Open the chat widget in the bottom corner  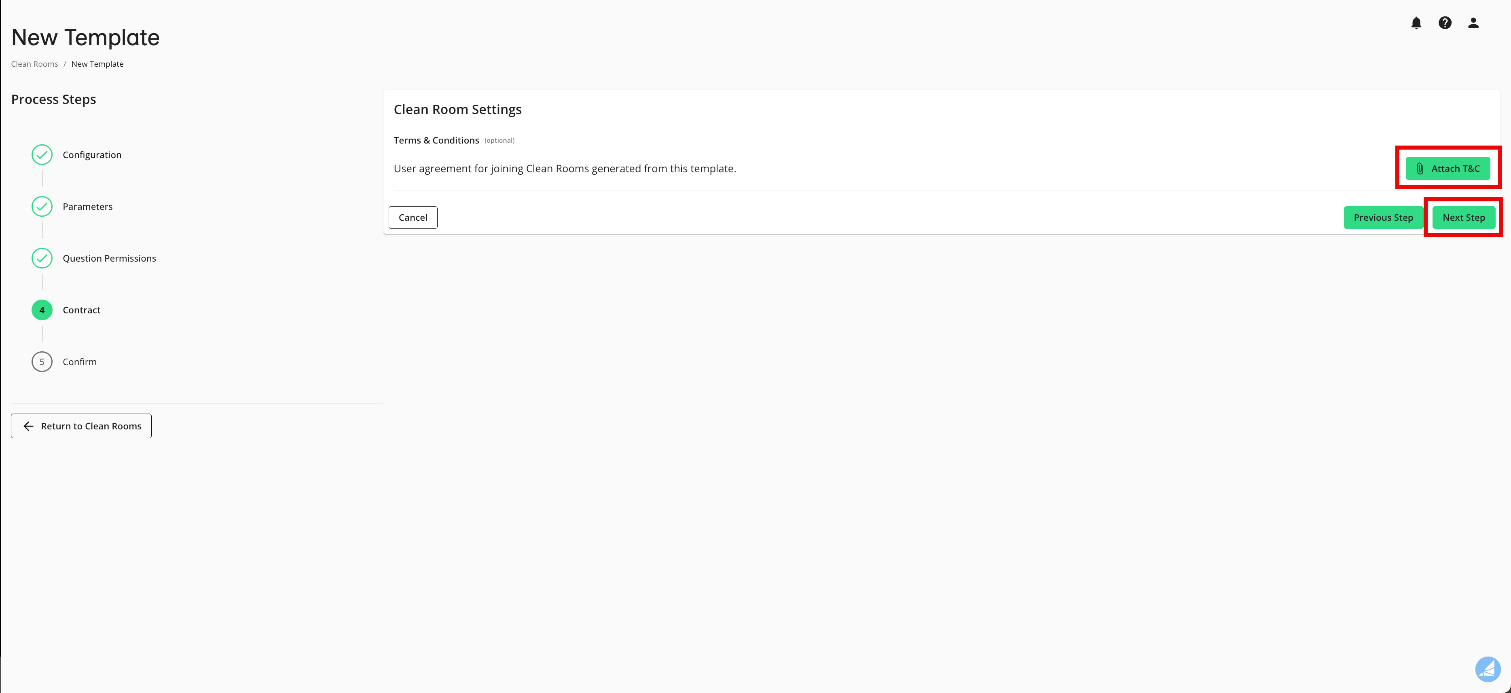point(1489,669)
